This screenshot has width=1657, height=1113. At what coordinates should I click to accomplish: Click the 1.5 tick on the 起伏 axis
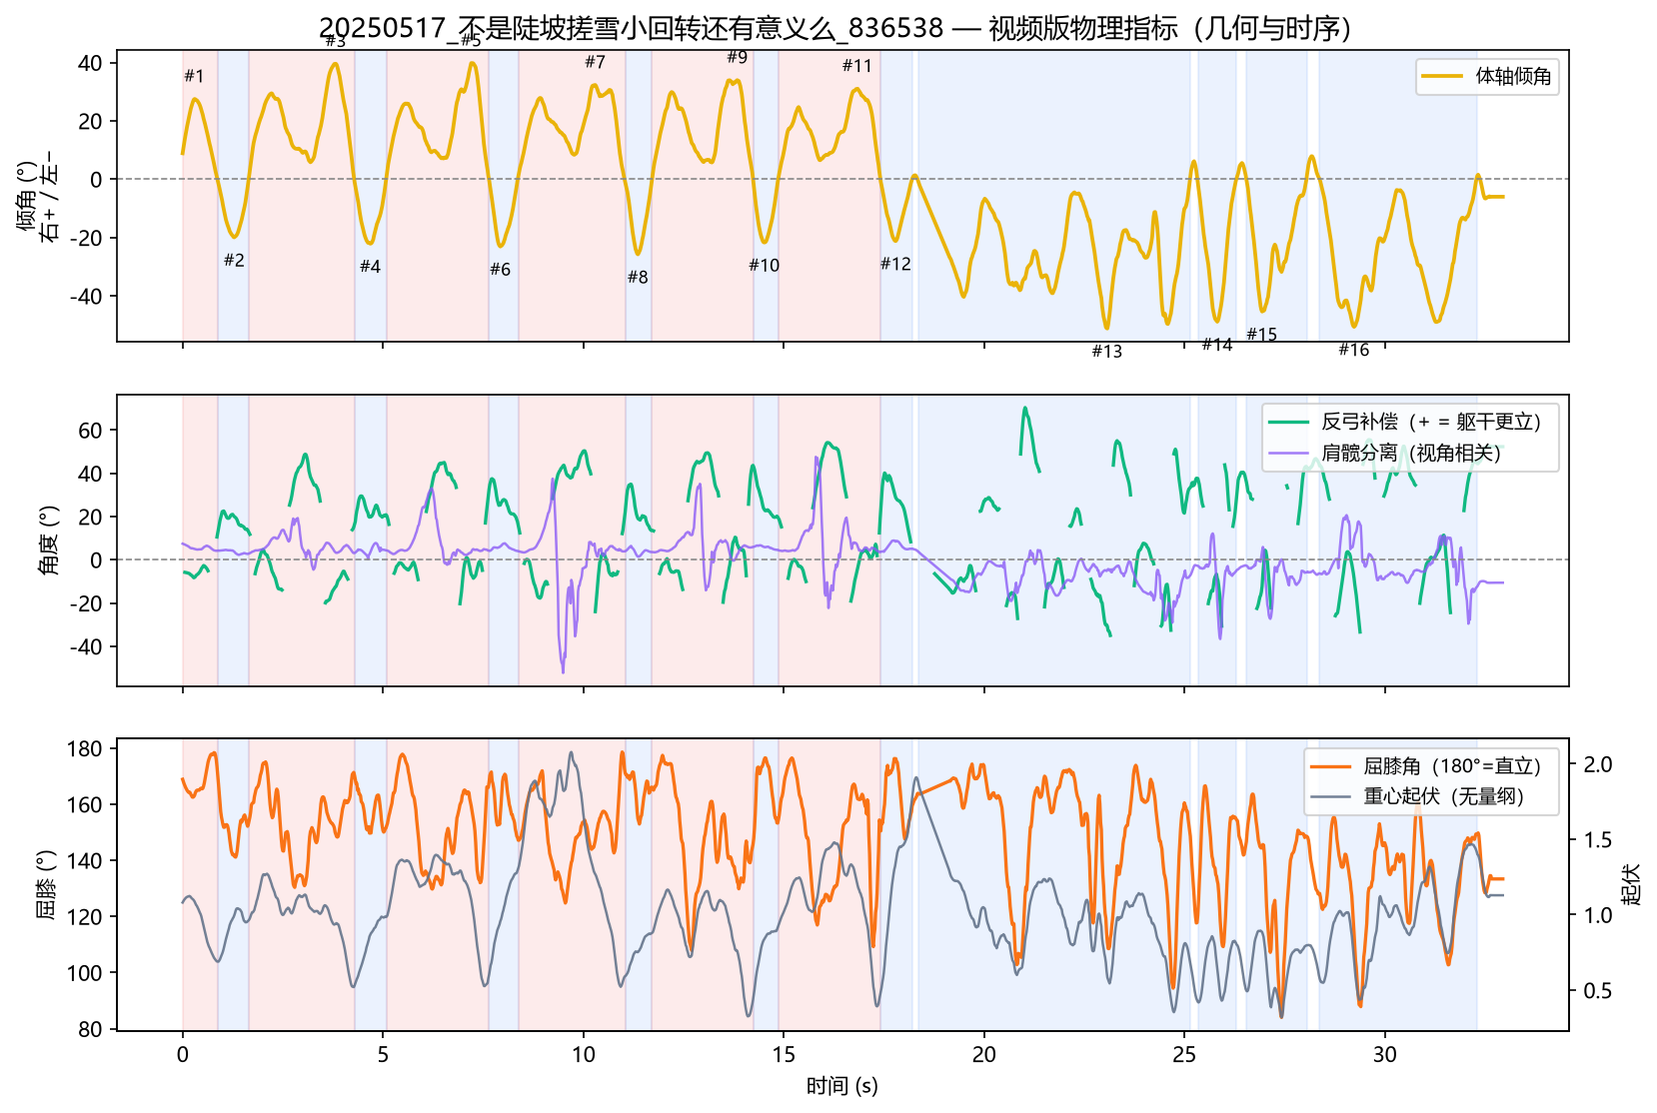pyautogui.click(x=1597, y=840)
